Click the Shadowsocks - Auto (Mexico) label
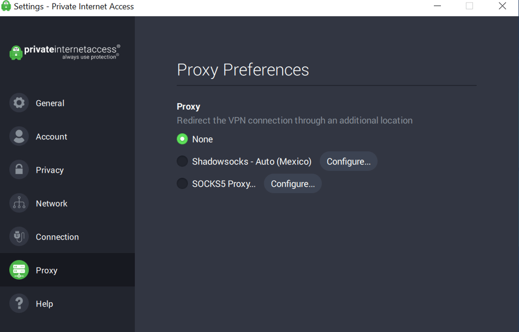Screen dimensions: 519x332 click(x=251, y=161)
